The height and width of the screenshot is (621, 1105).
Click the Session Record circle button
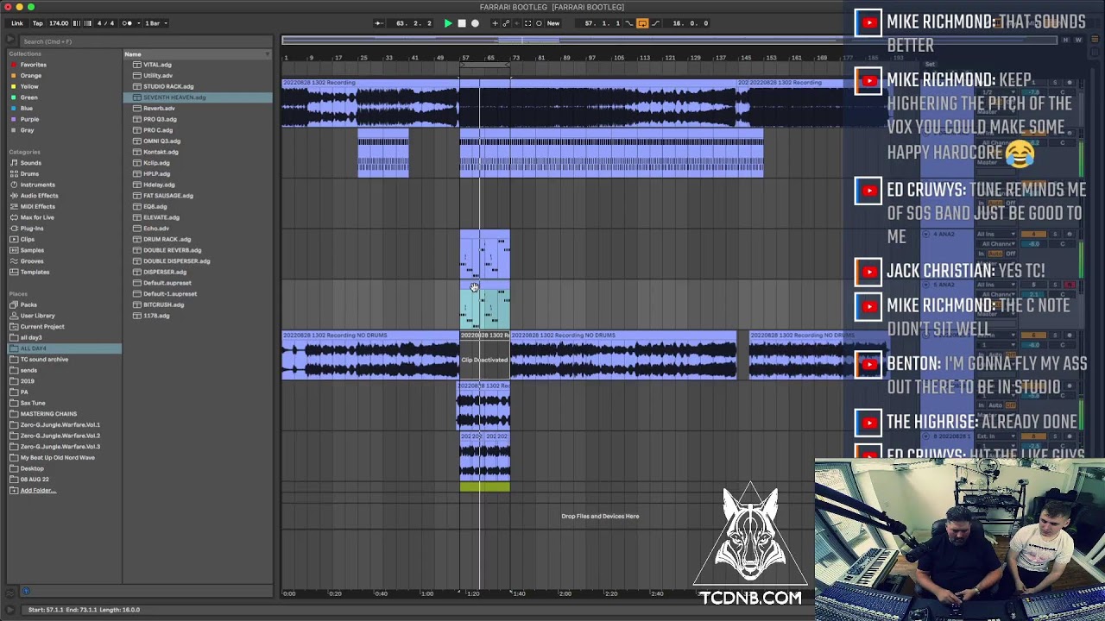click(540, 23)
